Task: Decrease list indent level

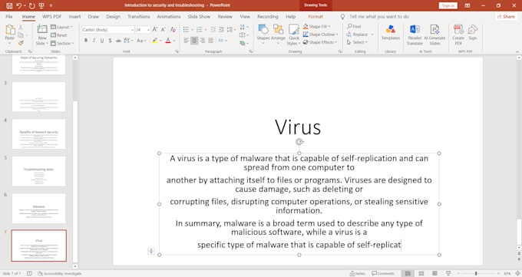Action: tap(213, 30)
